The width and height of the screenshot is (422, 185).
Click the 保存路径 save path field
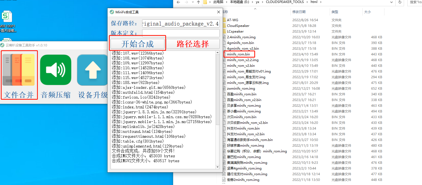tap(181, 24)
